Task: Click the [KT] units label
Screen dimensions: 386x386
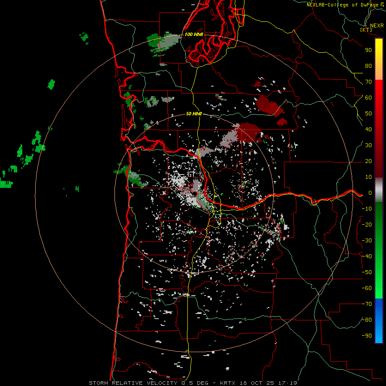Action: pos(366,30)
